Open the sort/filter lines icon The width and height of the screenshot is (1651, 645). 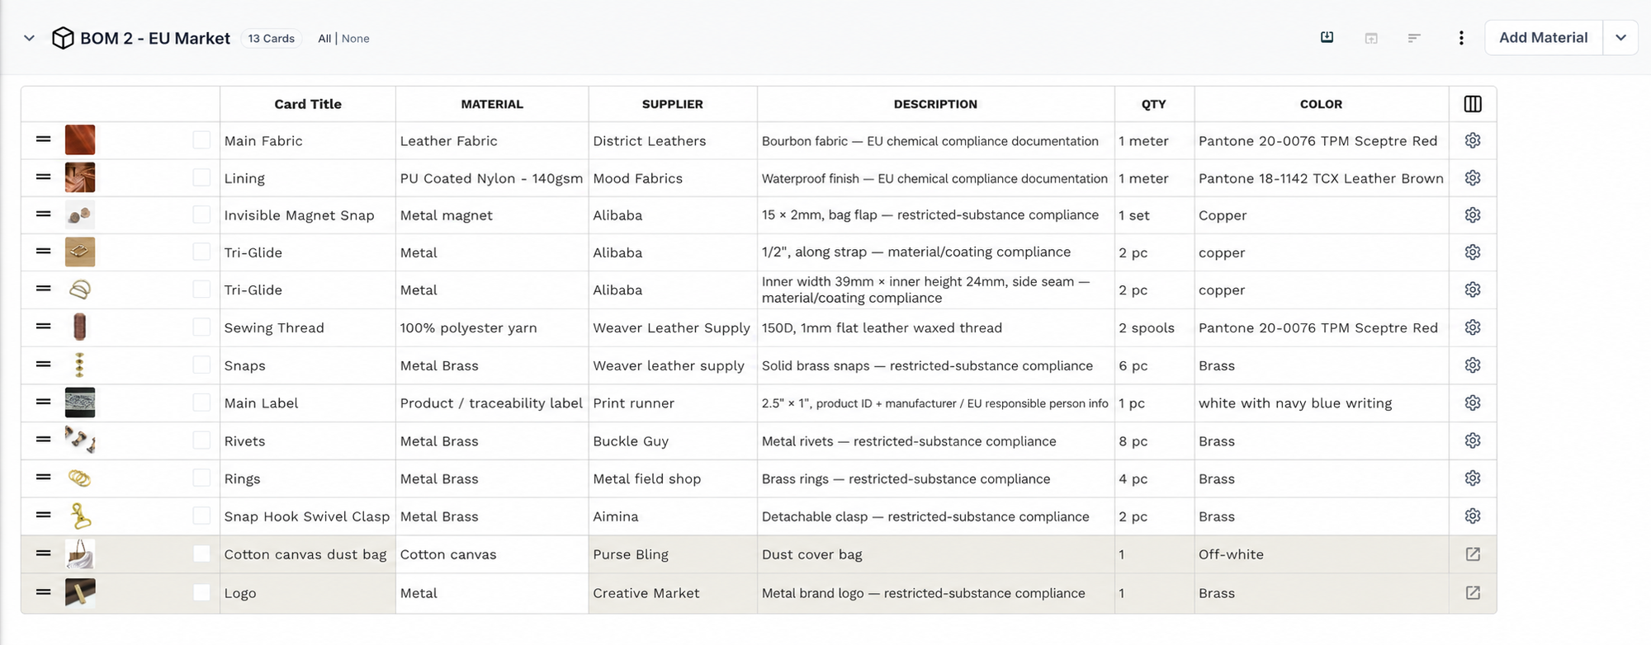[1414, 38]
